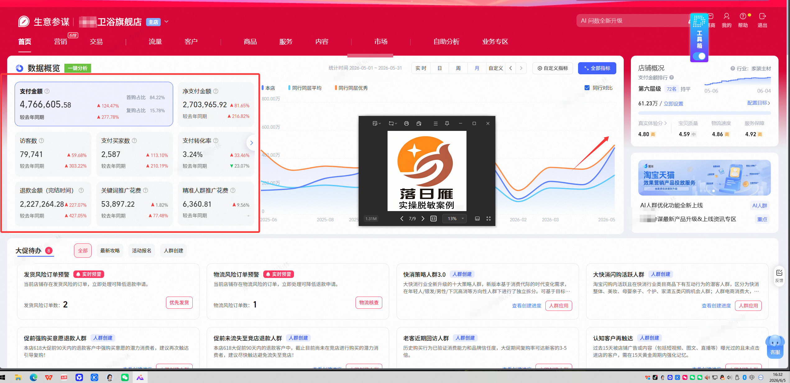Click the 1:1 actual size icon in viewer
Image resolution: width=790 pixels, height=383 pixels.
pyautogui.click(x=434, y=219)
